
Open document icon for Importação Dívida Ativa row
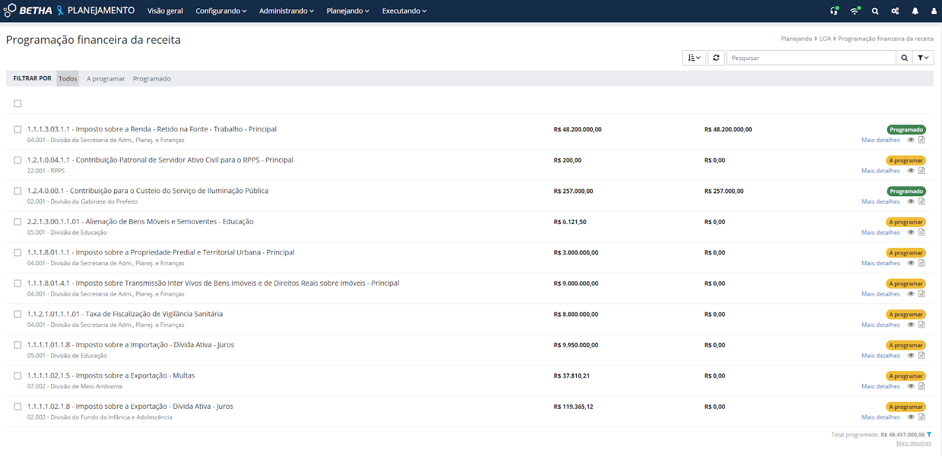tap(922, 355)
